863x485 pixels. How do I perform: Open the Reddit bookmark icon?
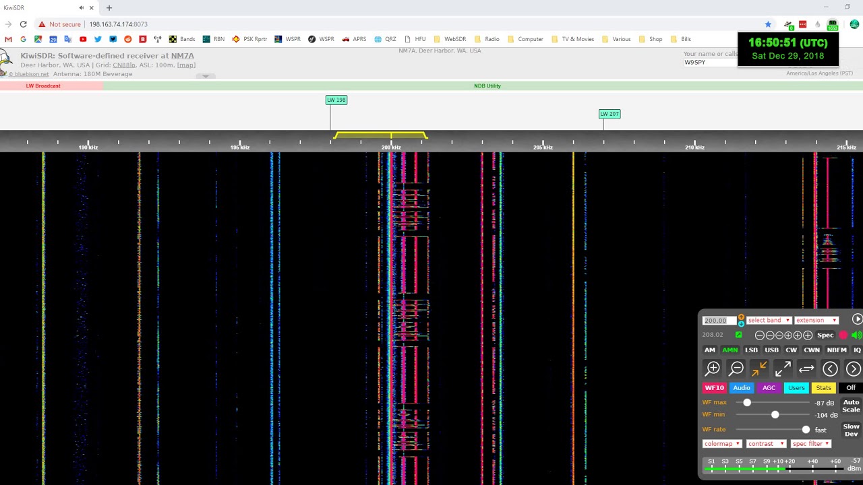tap(127, 39)
